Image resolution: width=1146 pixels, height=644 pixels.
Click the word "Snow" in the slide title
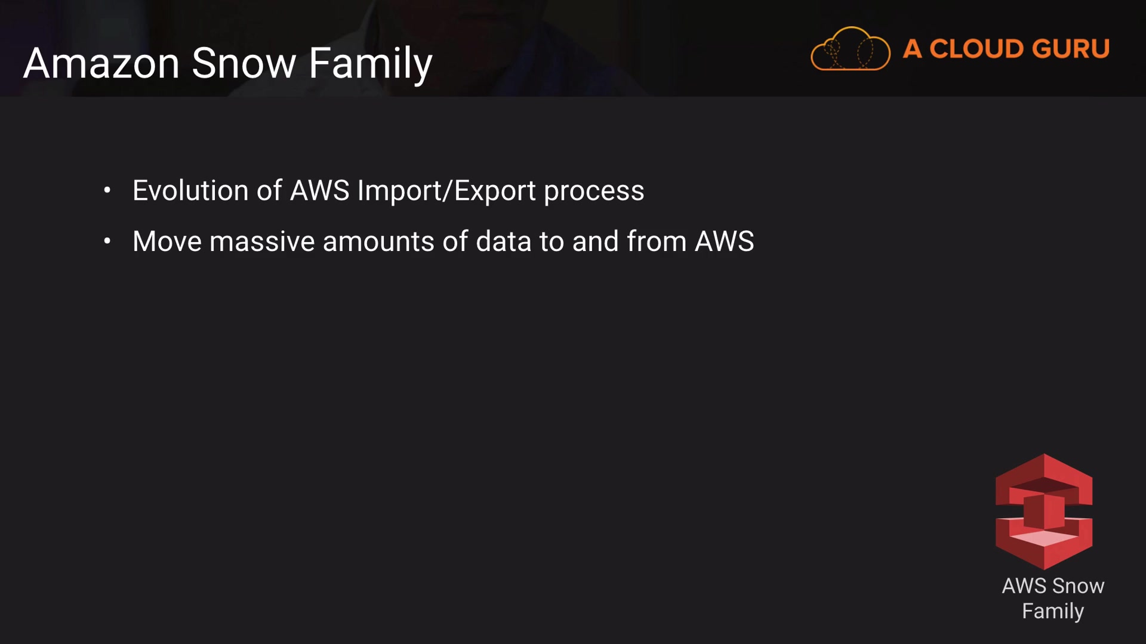click(244, 63)
